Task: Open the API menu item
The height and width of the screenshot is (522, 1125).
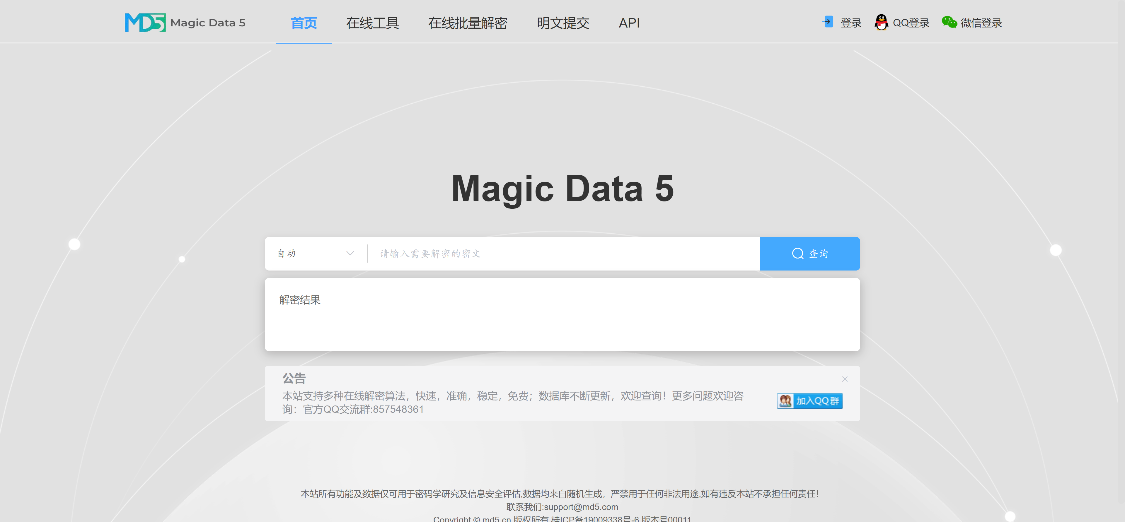Action: tap(629, 23)
